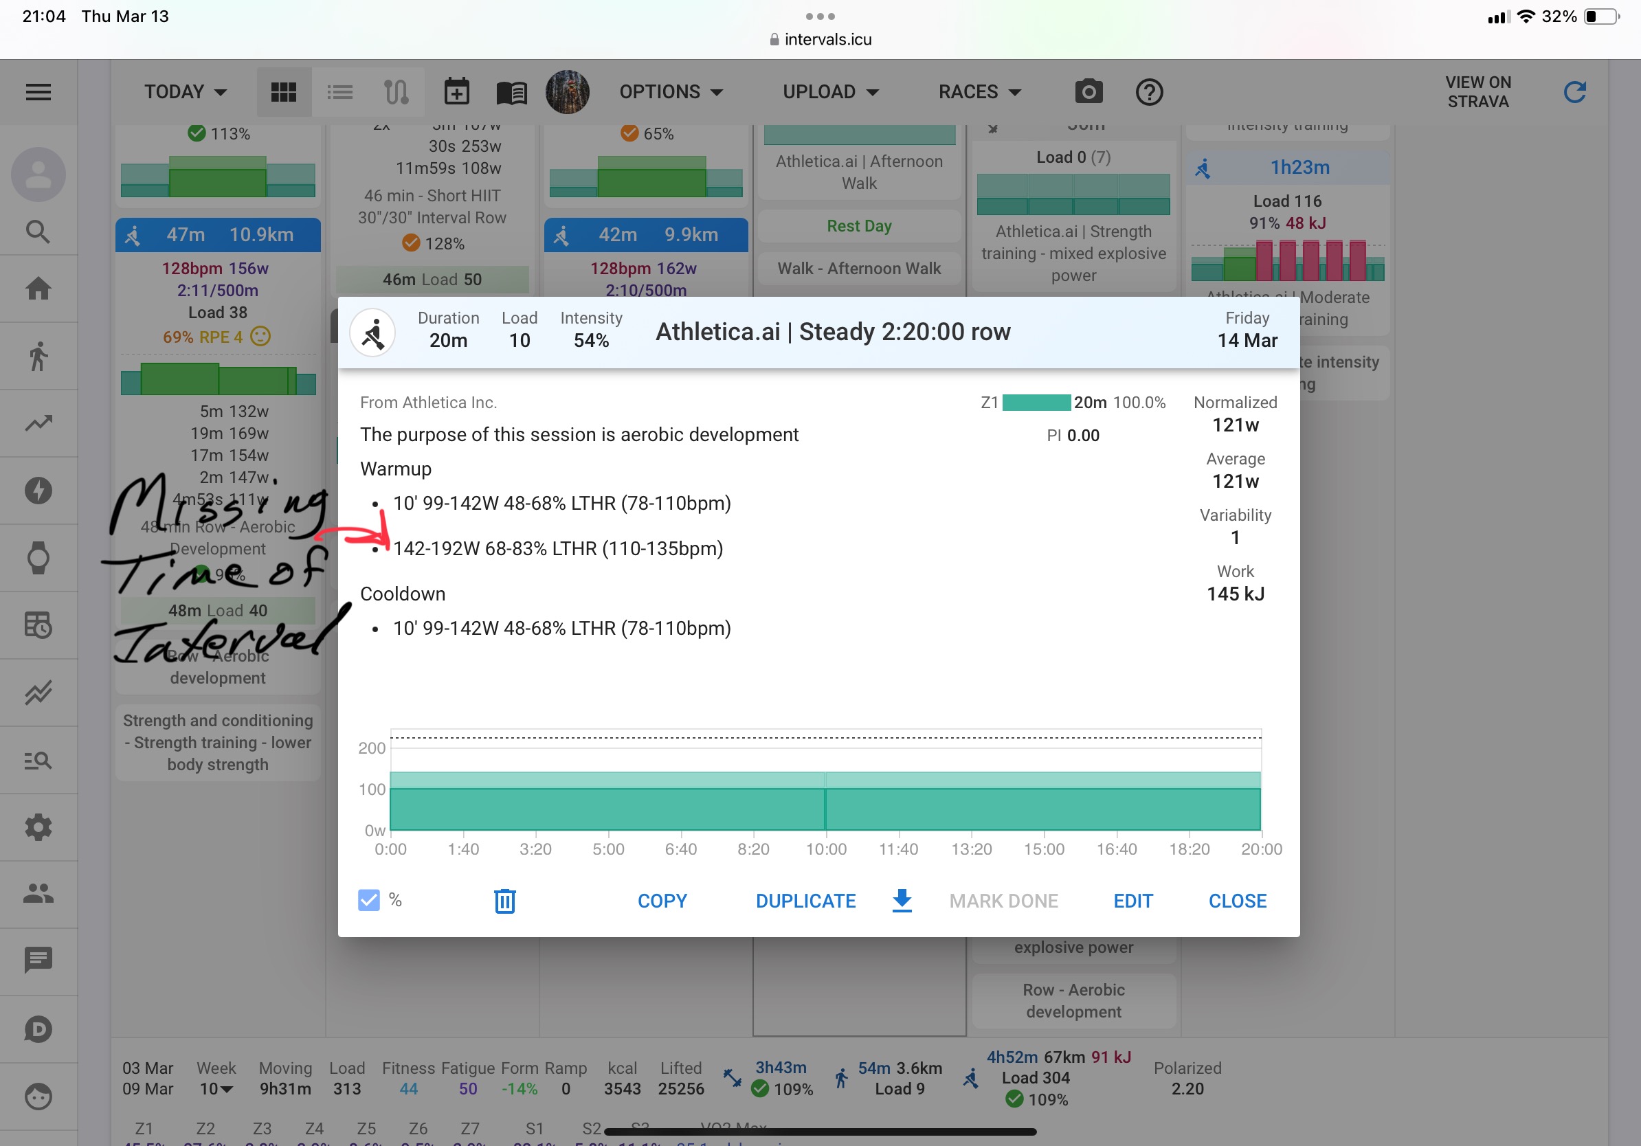Open the Athletica.ai Afternoon Walk entry

coord(859,172)
